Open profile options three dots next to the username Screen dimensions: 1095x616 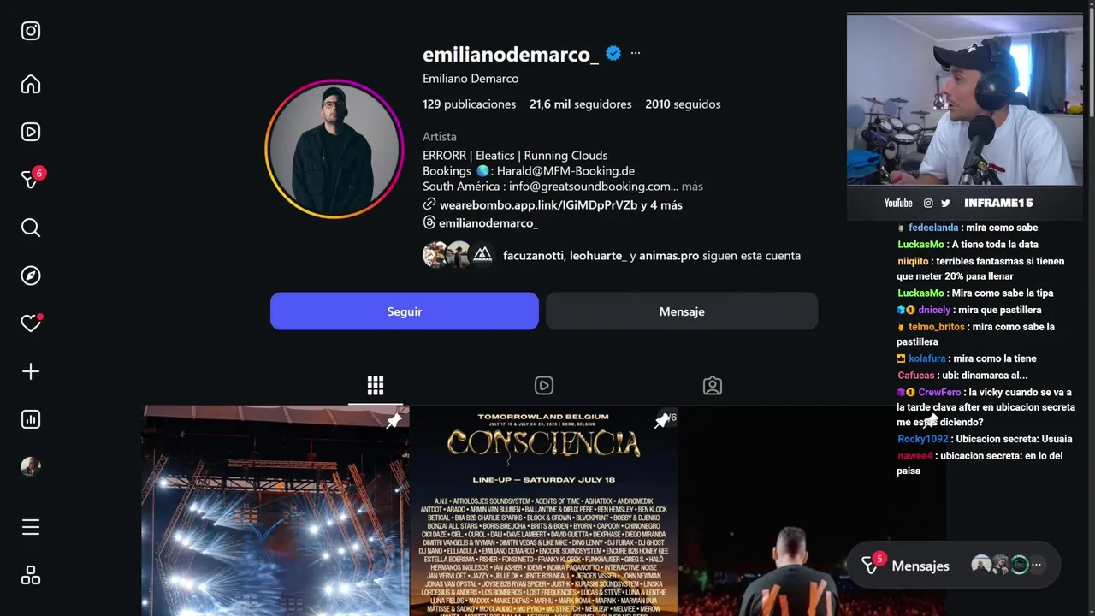point(636,53)
